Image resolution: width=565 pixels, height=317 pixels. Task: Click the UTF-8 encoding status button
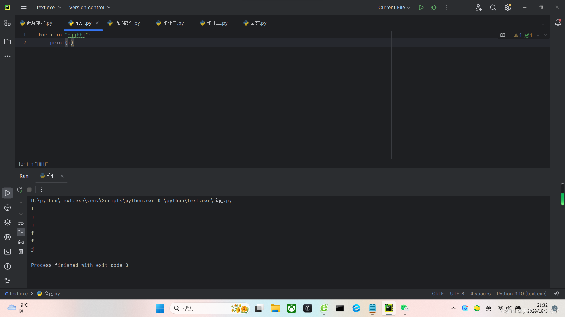[457, 294]
